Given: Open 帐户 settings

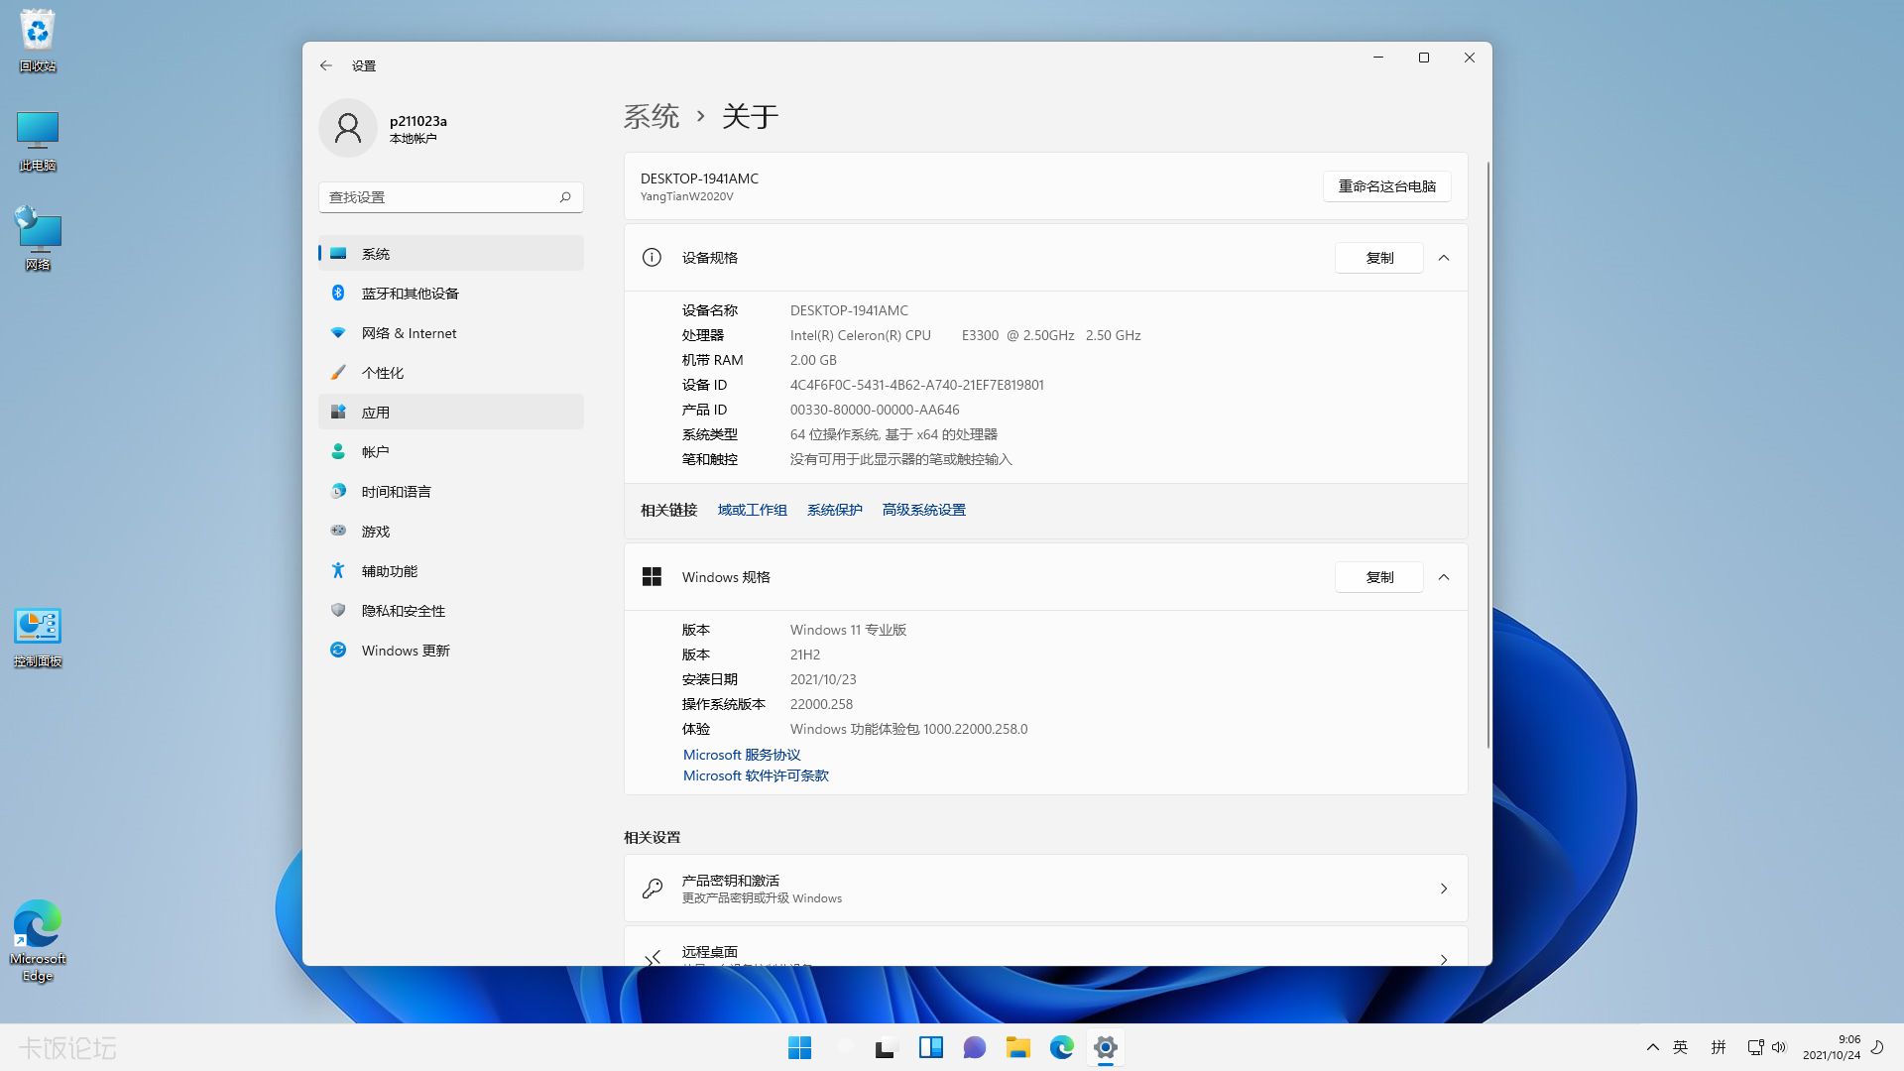Looking at the screenshot, I should (x=451, y=452).
